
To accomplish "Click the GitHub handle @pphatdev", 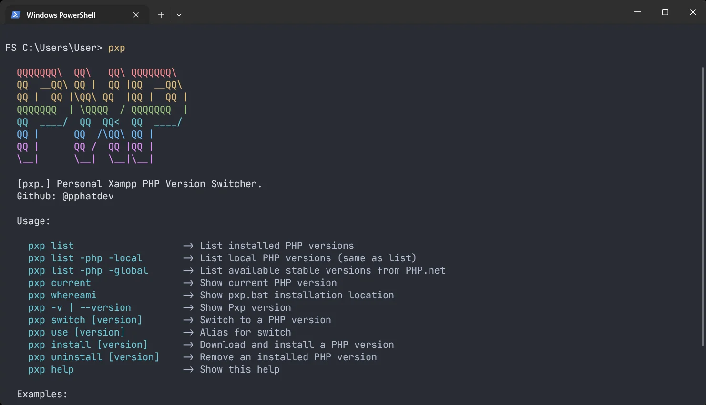I will 88,196.
